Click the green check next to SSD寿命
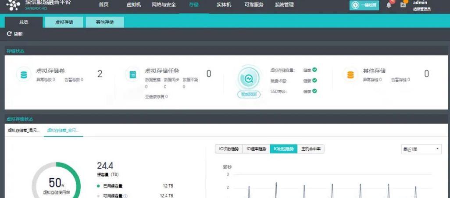Image resolution: width=450 pixels, height=198 pixels. click(x=314, y=91)
